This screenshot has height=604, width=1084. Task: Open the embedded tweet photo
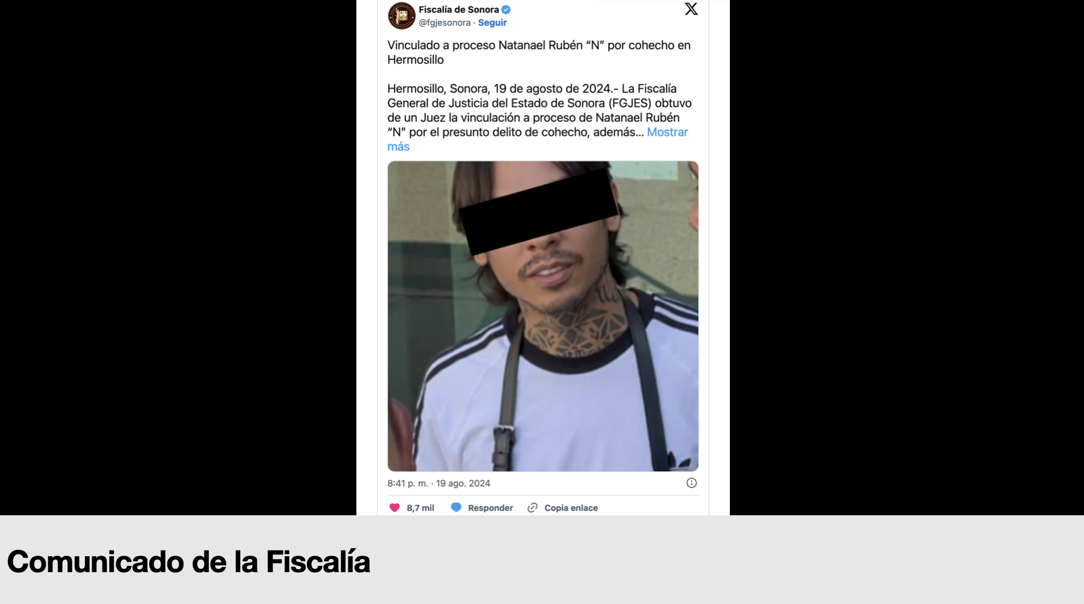(543, 316)
